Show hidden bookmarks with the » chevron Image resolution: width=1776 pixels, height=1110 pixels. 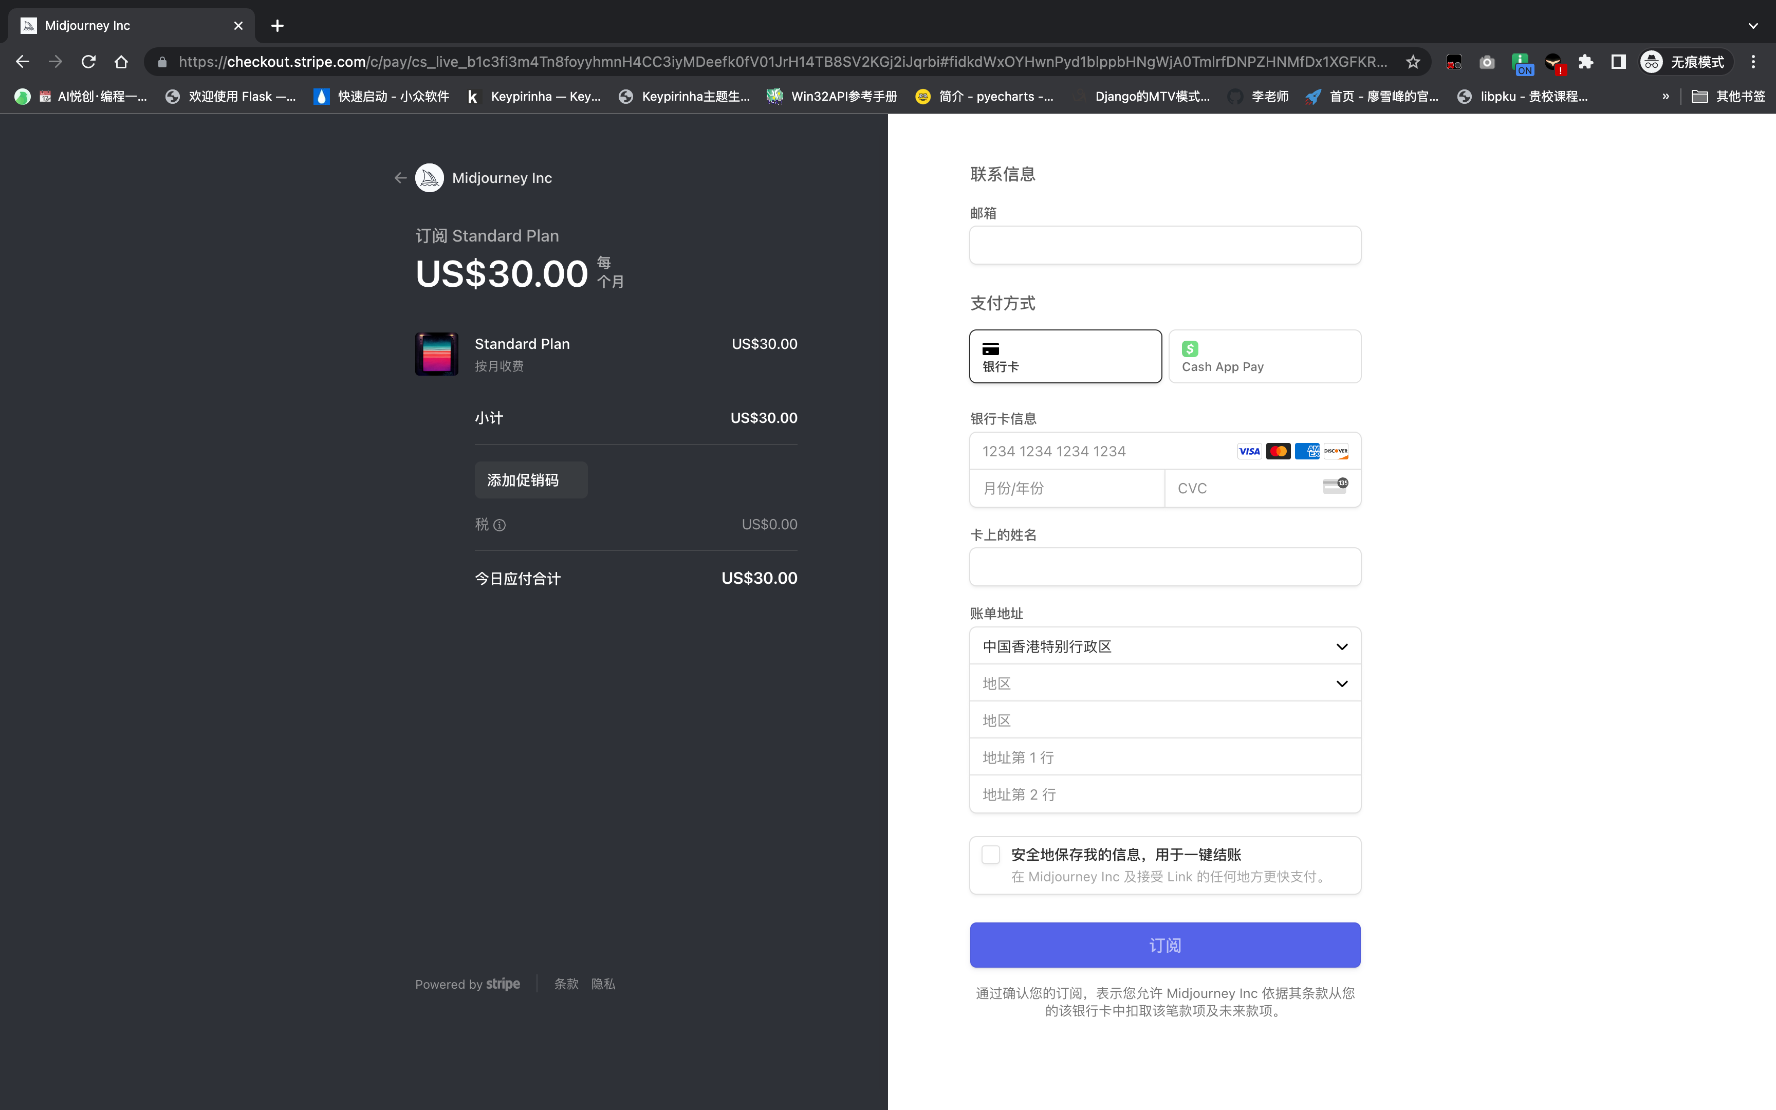[x=1665, y=96]
